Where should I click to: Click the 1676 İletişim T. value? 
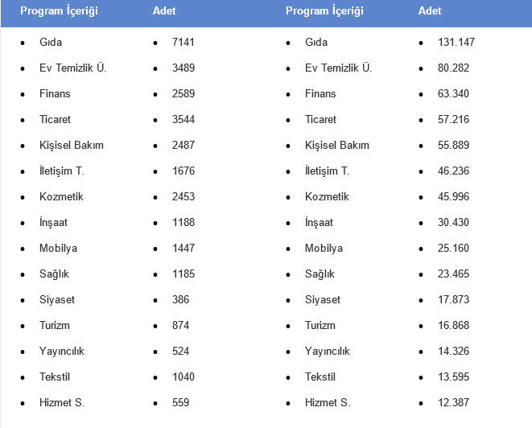pos(184,171)
